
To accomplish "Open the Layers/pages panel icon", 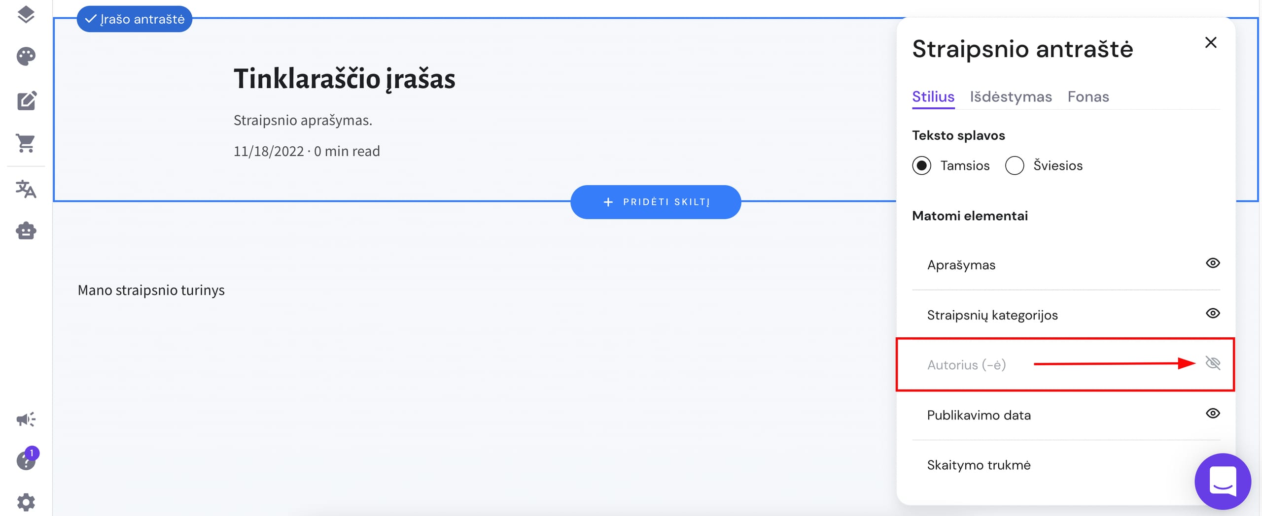I will tap(26, 15).
